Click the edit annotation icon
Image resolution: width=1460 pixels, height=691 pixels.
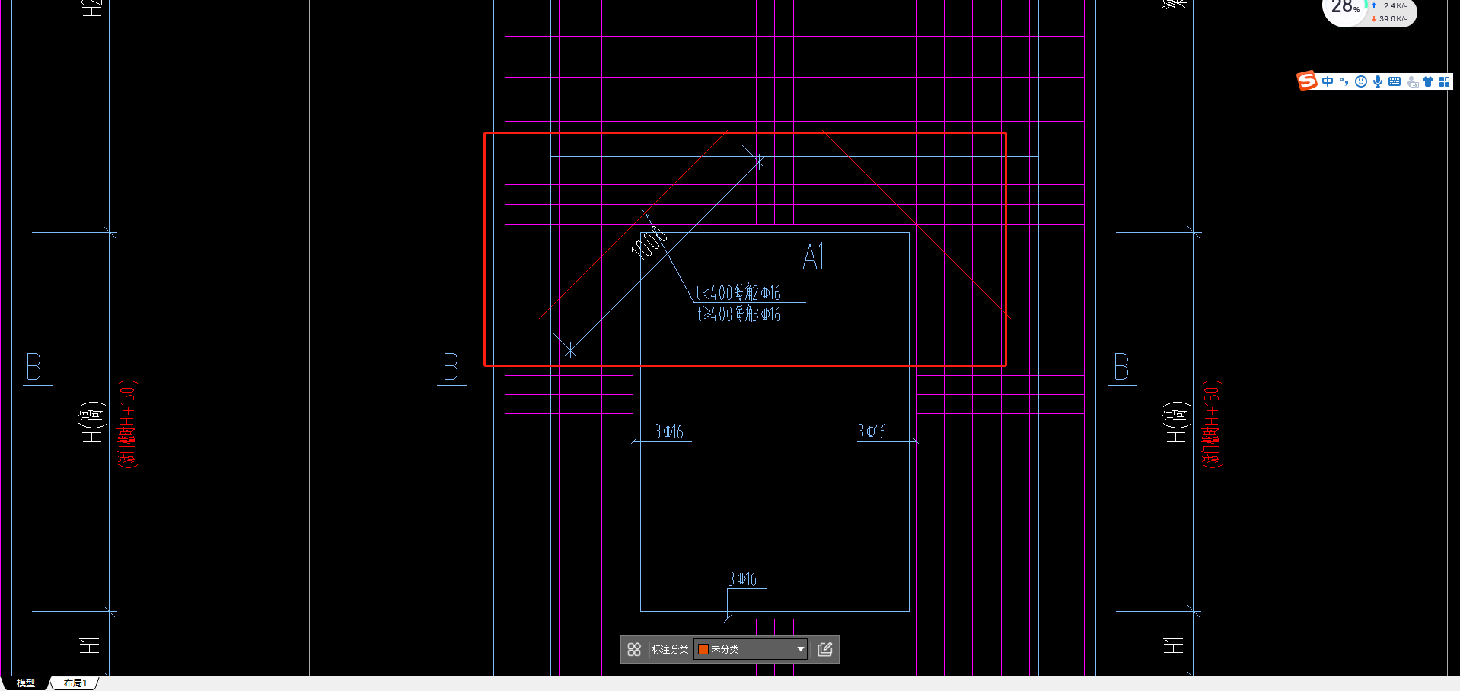coord(825,649)
